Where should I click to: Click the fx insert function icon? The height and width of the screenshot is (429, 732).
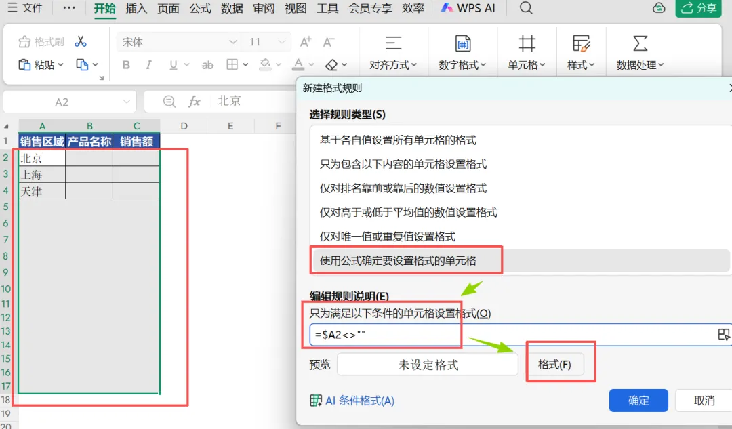195,101
